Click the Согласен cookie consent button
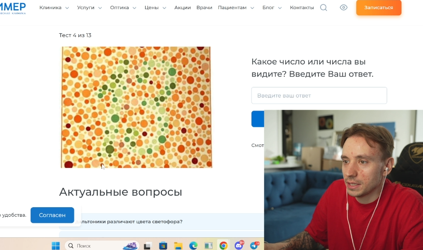 pyautogui.click(x=52, y=215)
